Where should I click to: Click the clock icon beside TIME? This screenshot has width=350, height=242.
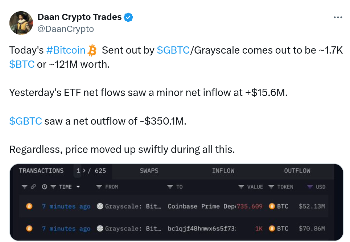pos(44,187)
